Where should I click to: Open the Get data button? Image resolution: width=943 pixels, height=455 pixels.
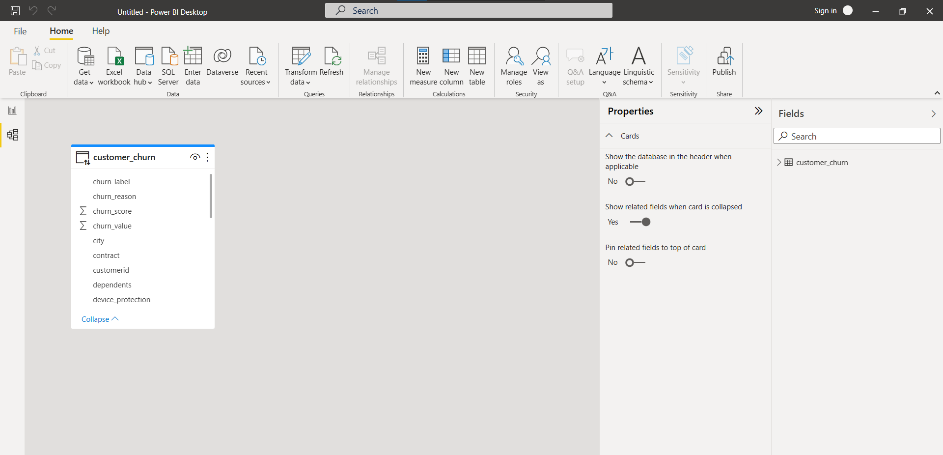coord(84,66)
